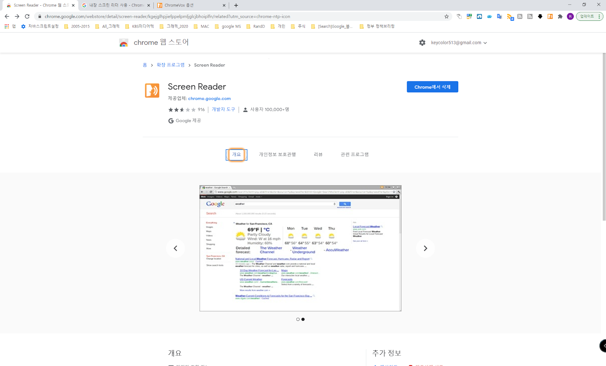Click the Google weather screenshot preview
606x366 pixels.
[x=300, y=248]
